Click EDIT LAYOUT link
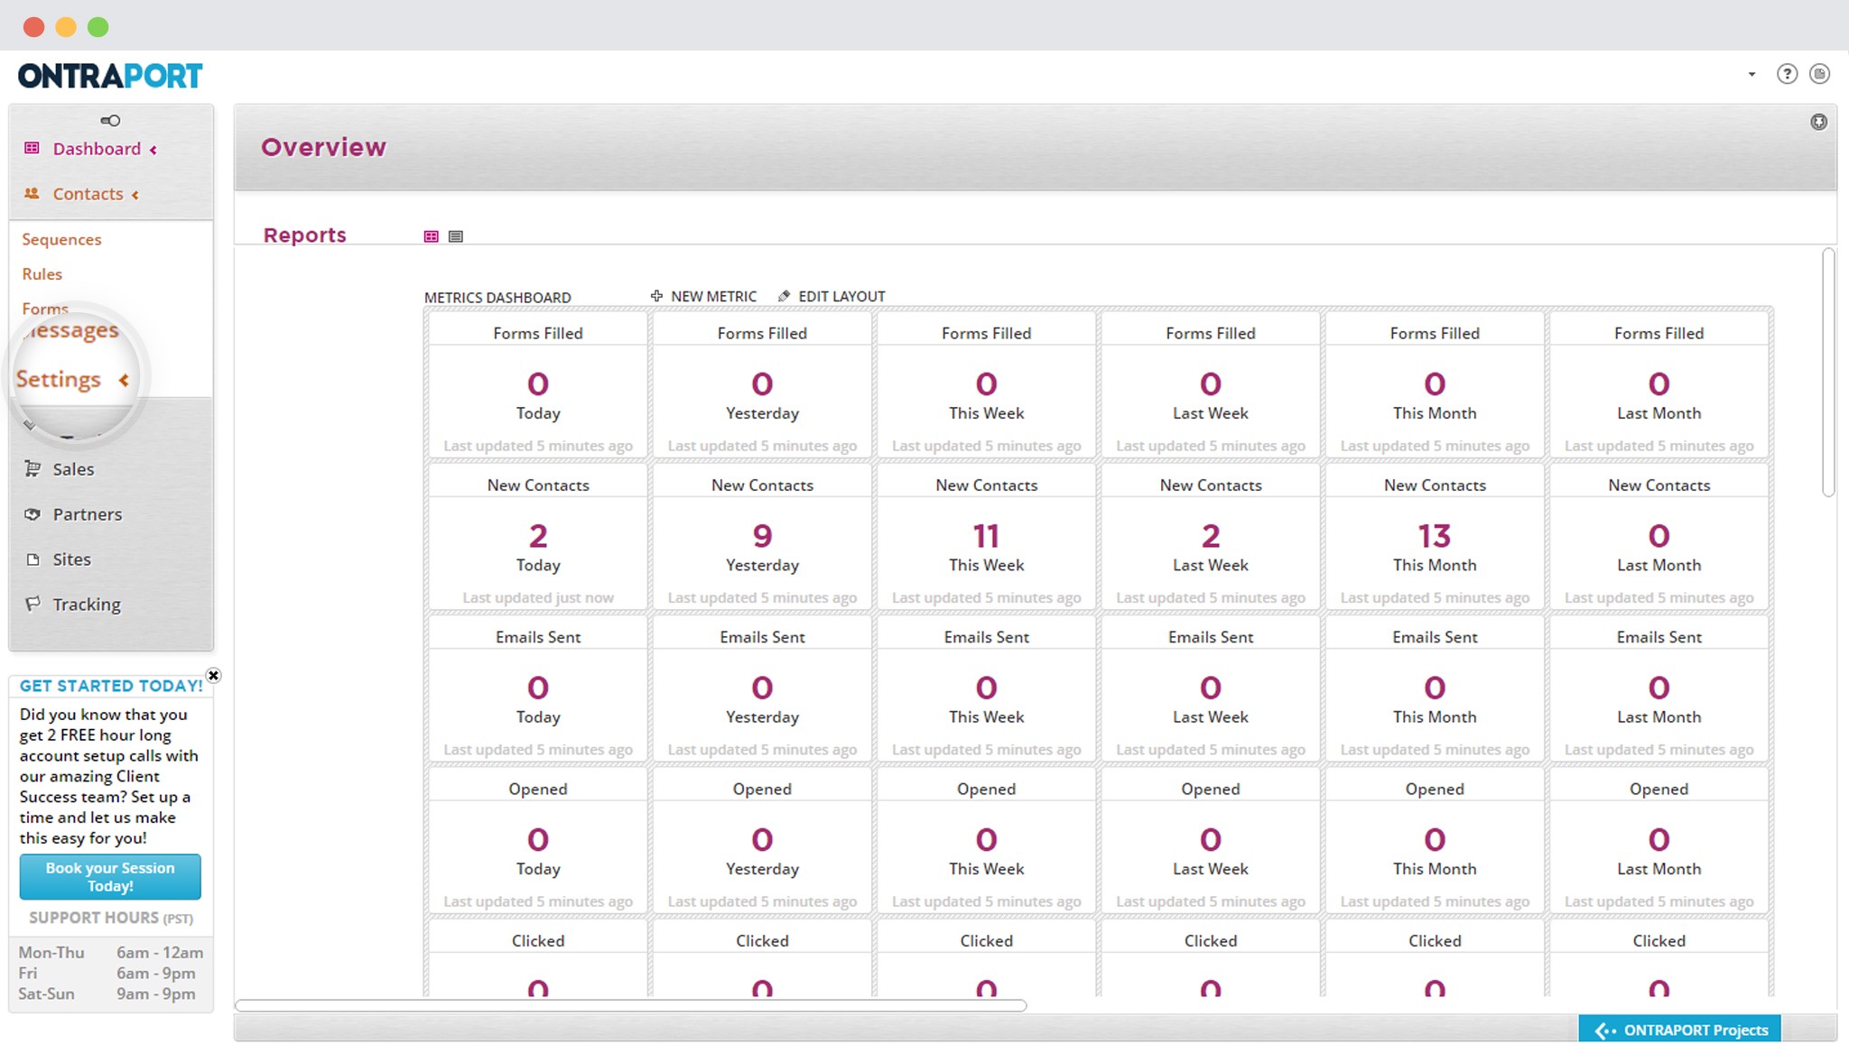Viewport: 1849px width, 1044px height. (x=841, y=296)
